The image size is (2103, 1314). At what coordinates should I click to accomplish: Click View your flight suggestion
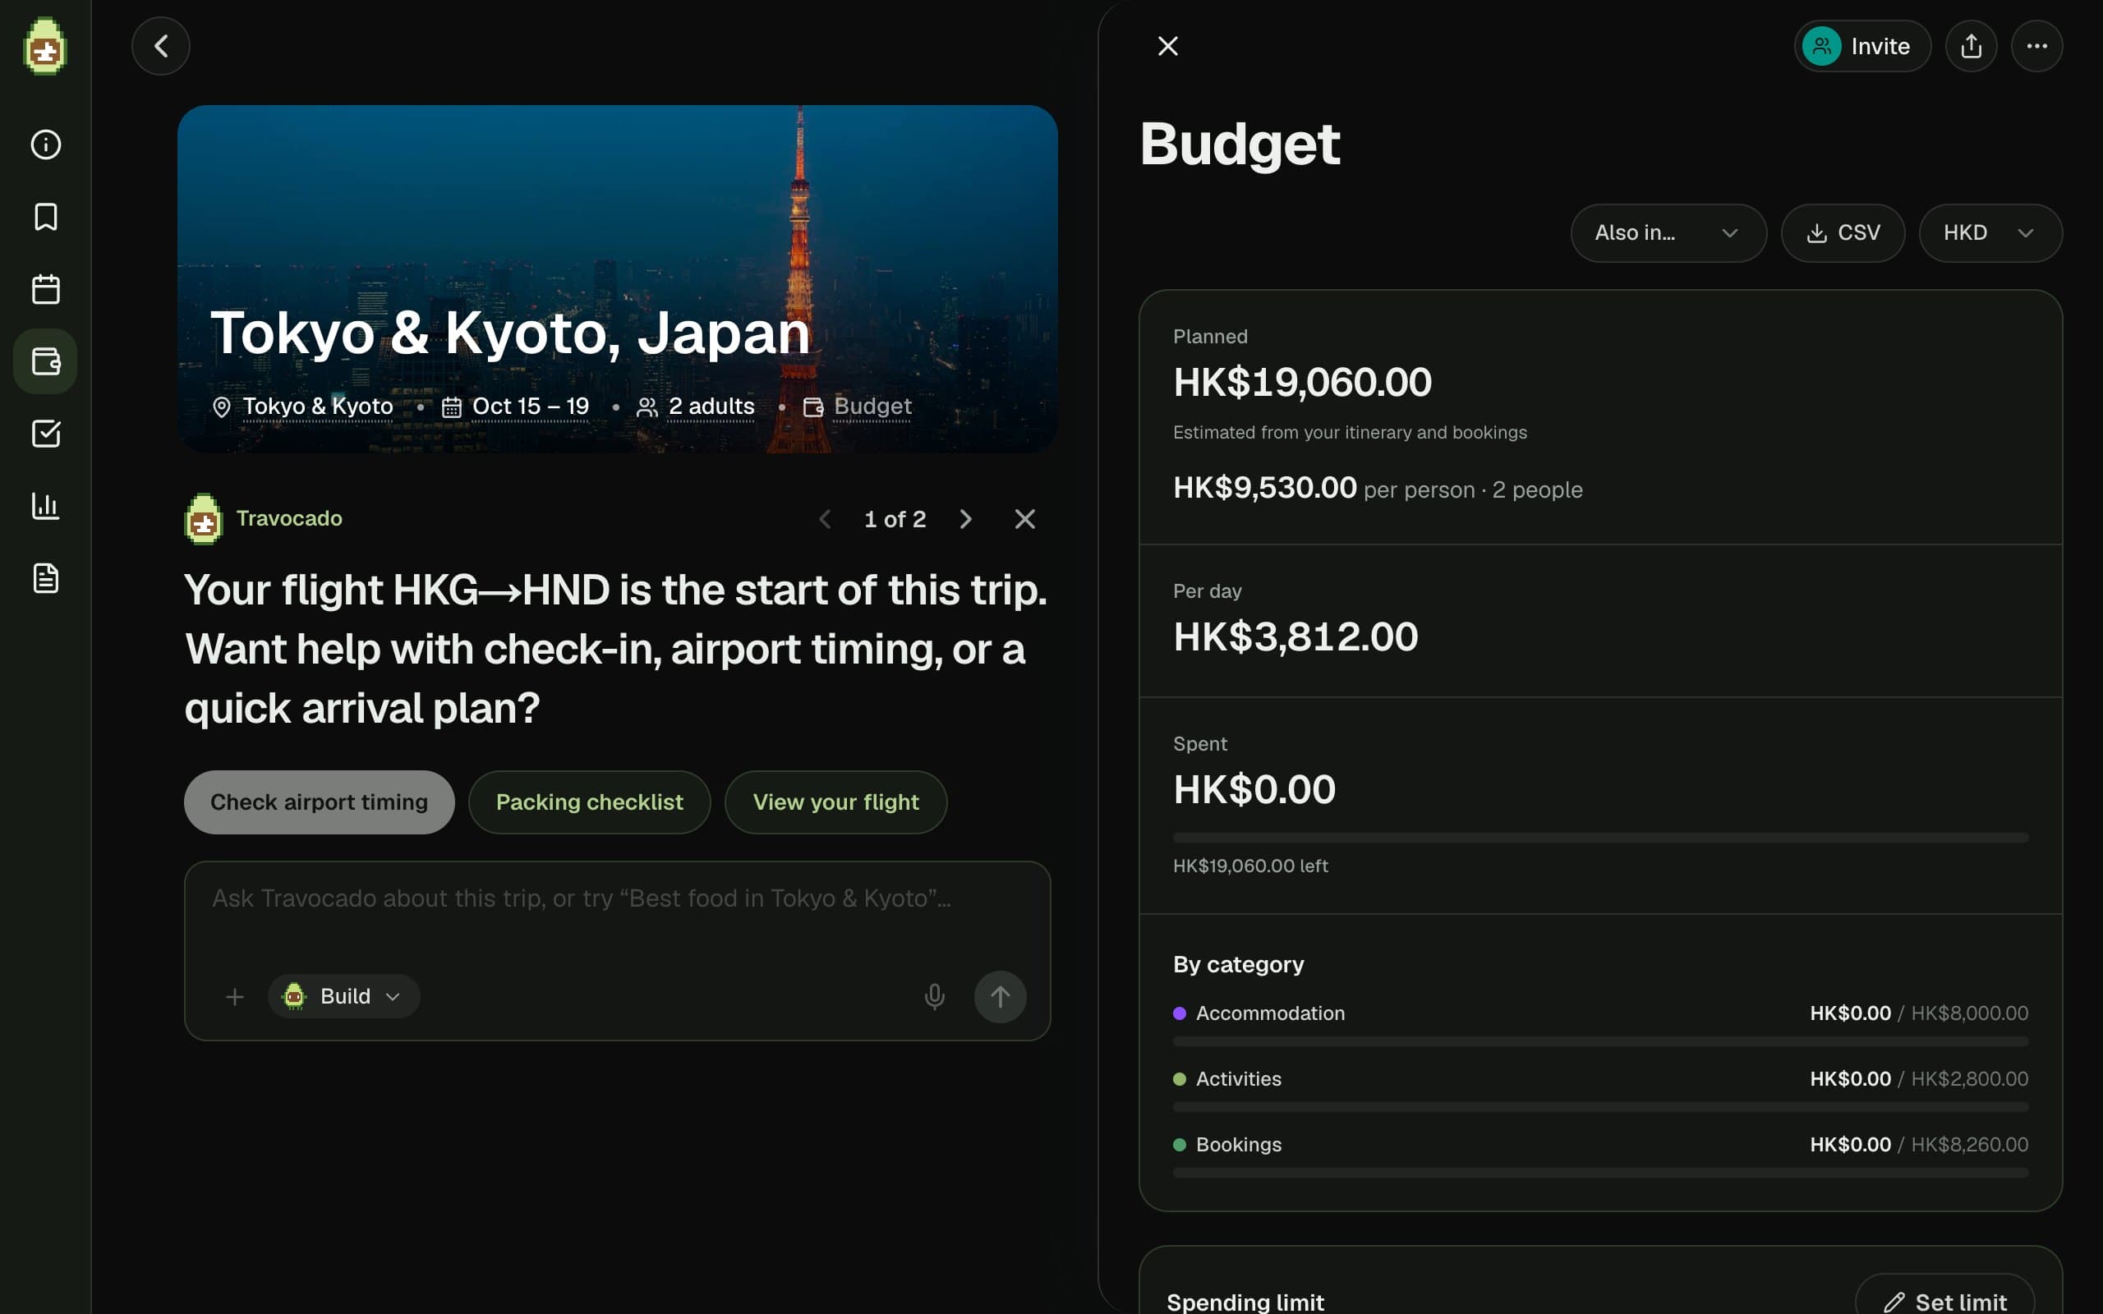[x=835, y=802]
